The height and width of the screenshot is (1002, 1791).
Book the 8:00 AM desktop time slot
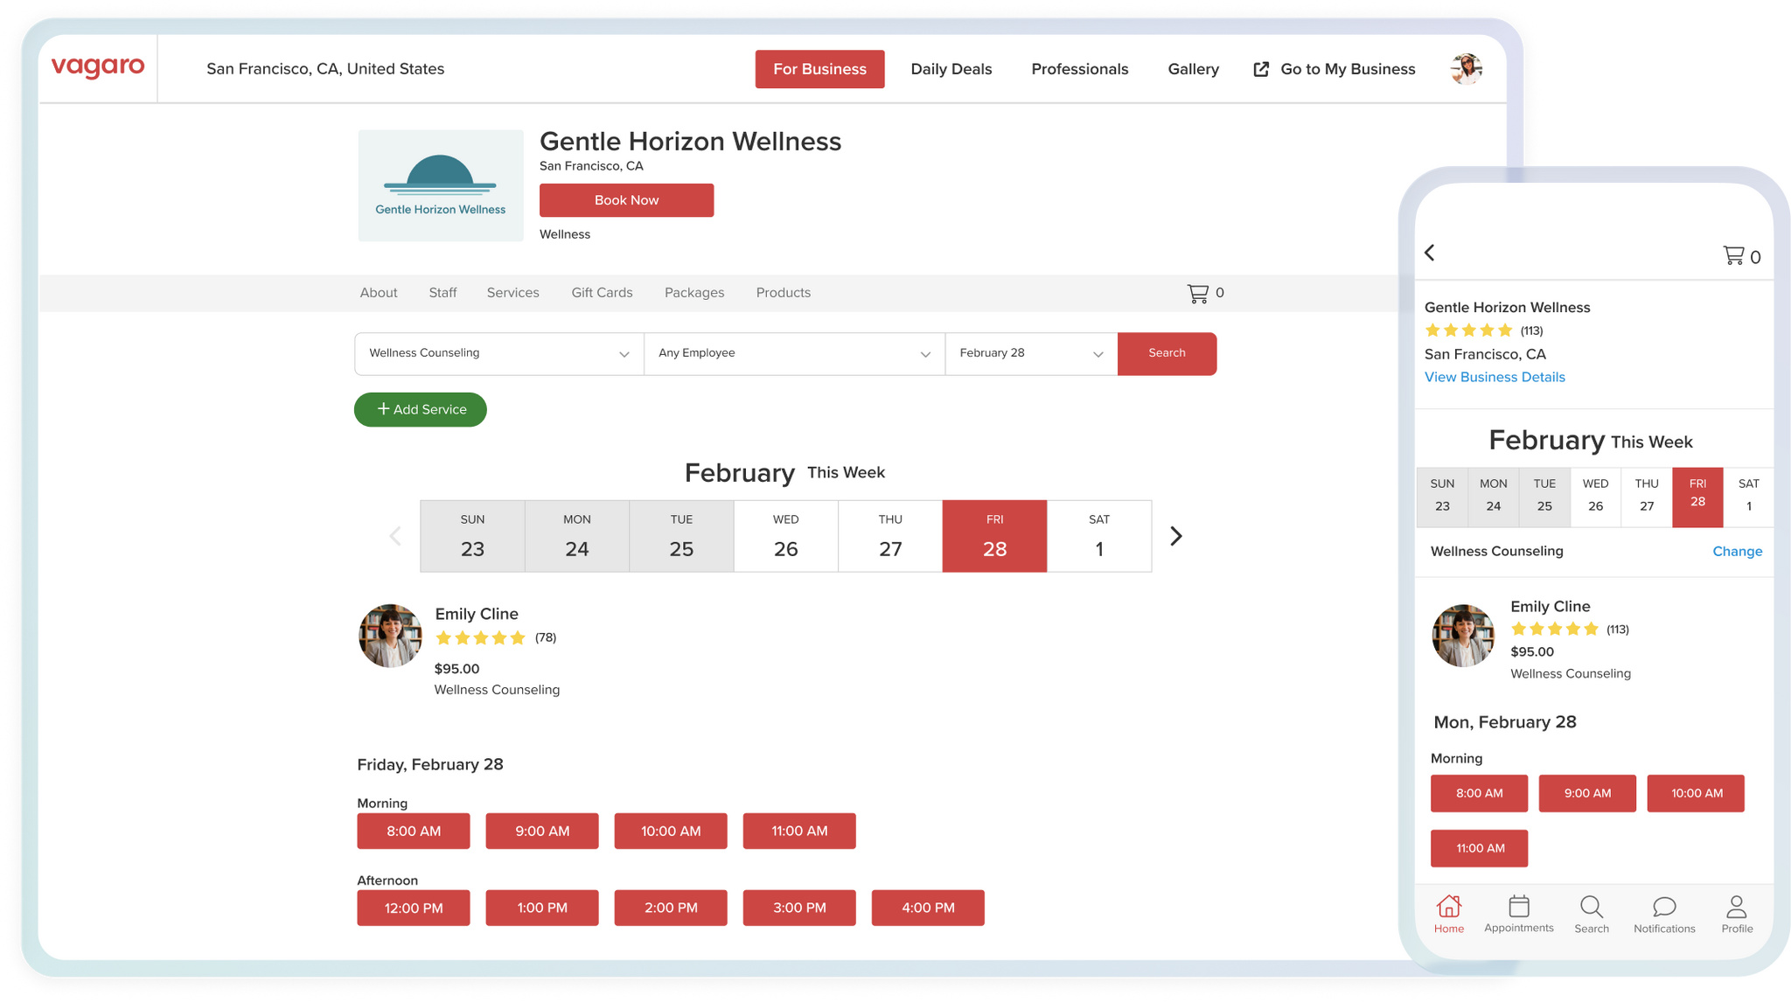(414, 831)
